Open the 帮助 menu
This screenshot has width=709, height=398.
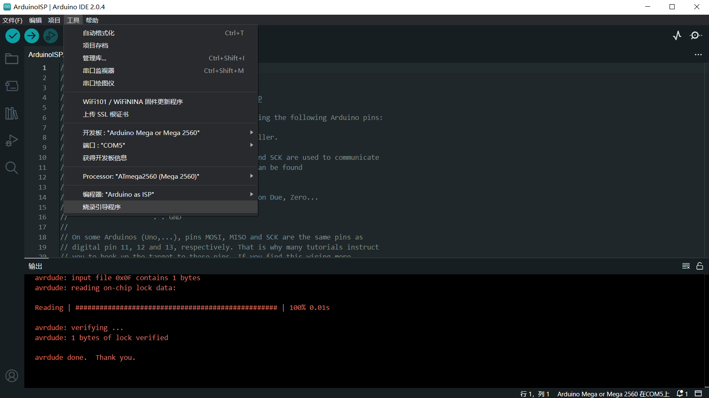[x=92, y=20]
